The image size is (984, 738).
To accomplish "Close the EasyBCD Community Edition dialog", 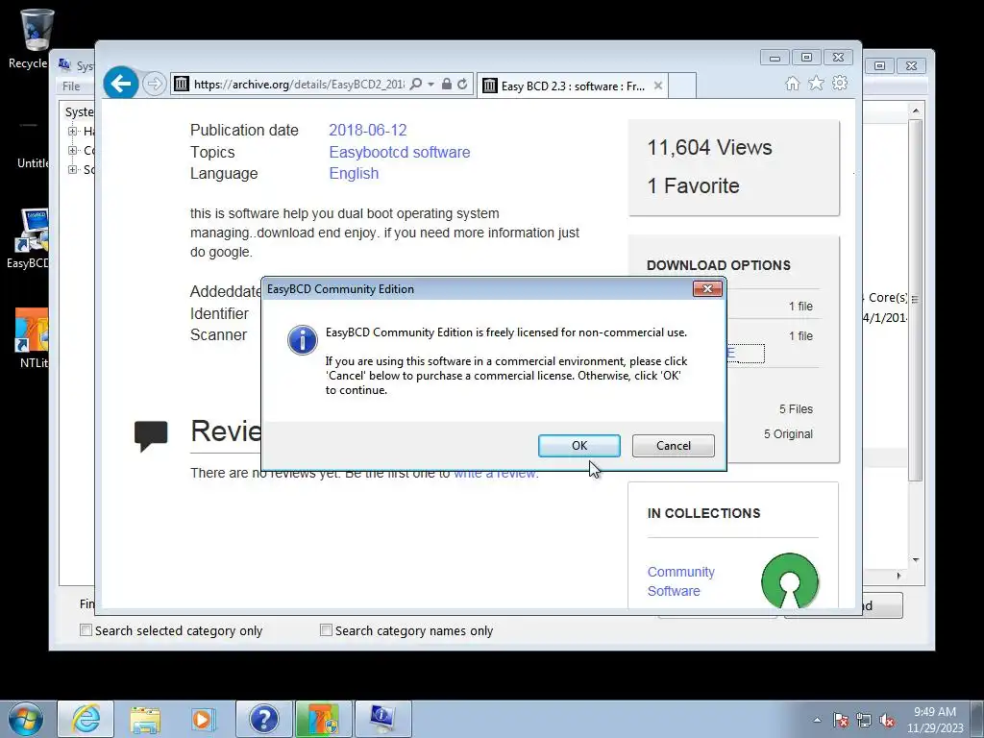I will click(707, 288).
